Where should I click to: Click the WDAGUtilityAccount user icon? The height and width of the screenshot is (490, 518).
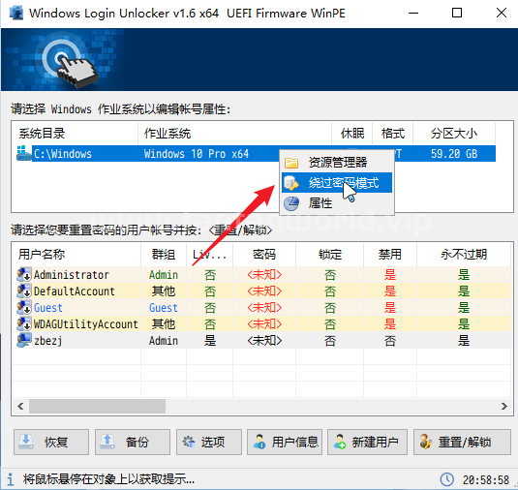[24, 323]
